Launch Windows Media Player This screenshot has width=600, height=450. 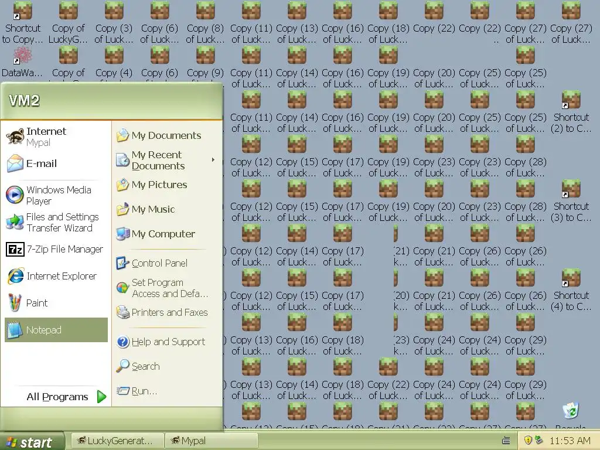56,195
